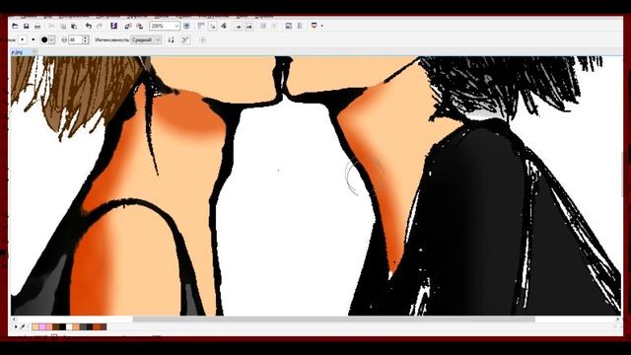Toggle the grid display icon
This screenshot has height=355, width=631.
[213, 26]
